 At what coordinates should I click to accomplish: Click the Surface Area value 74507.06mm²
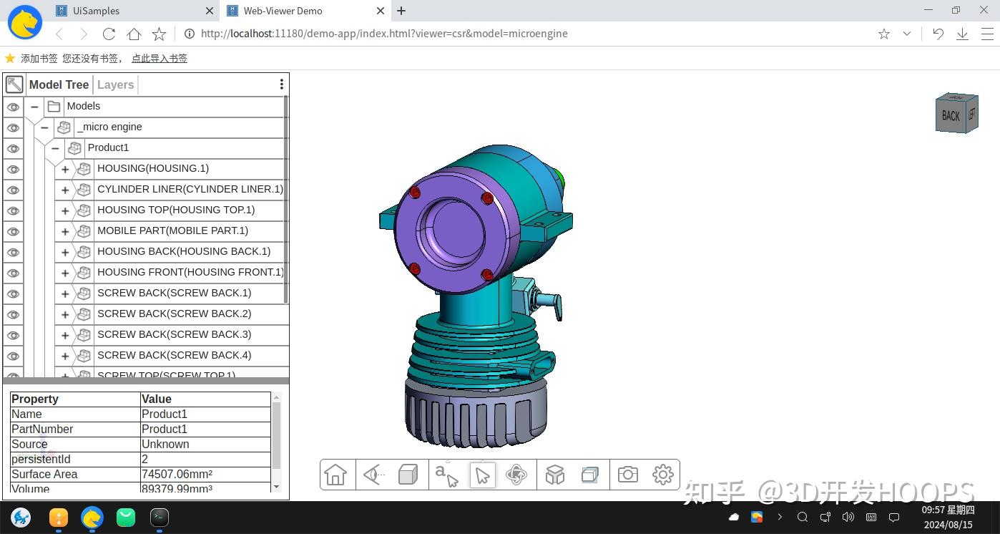177,474
